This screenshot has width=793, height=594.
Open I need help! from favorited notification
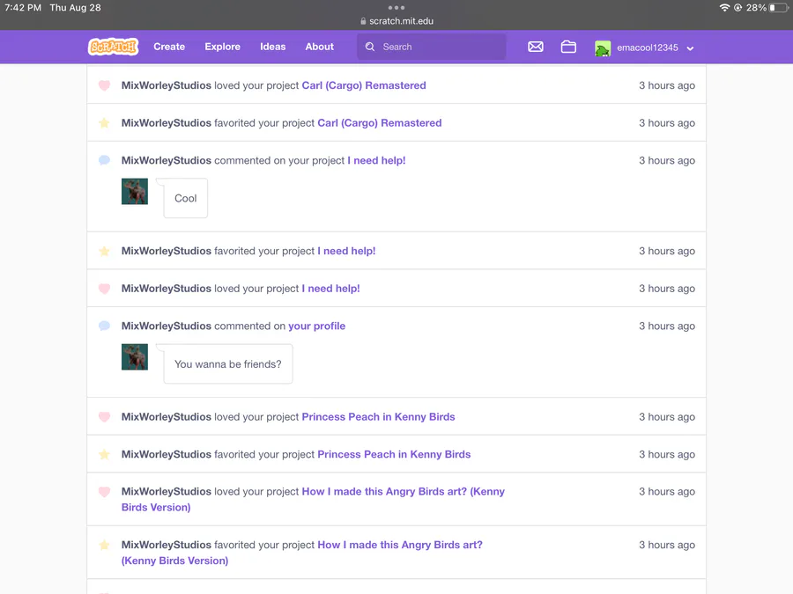tap(347, 251)
